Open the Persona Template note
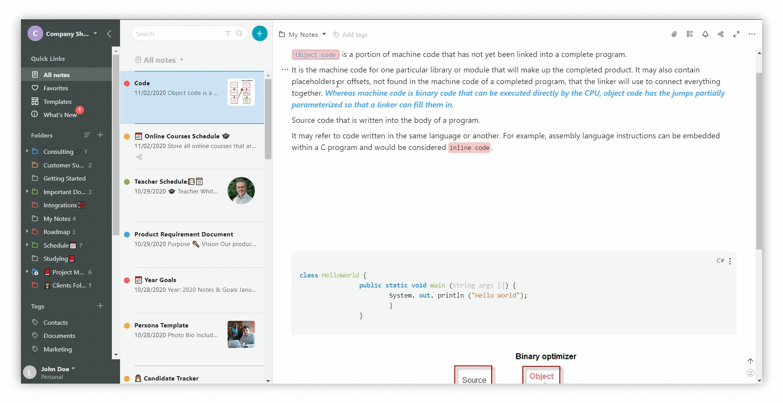783x403 pixels. pos(192,339)
